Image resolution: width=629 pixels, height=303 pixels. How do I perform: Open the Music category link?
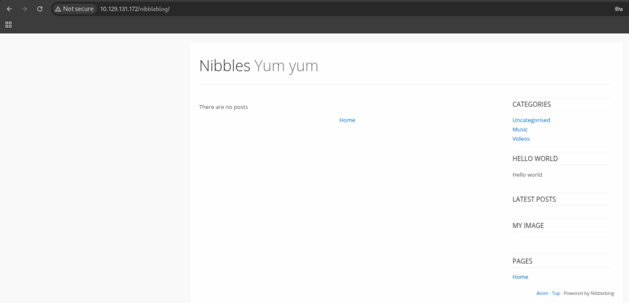coord(520,129)
